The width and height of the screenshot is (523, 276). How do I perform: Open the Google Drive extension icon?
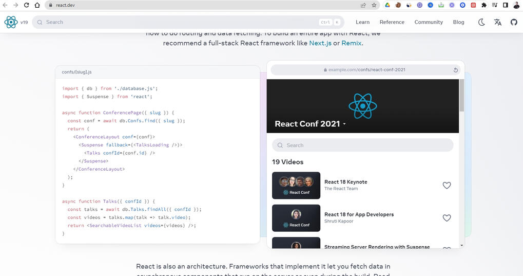[388, 5]
